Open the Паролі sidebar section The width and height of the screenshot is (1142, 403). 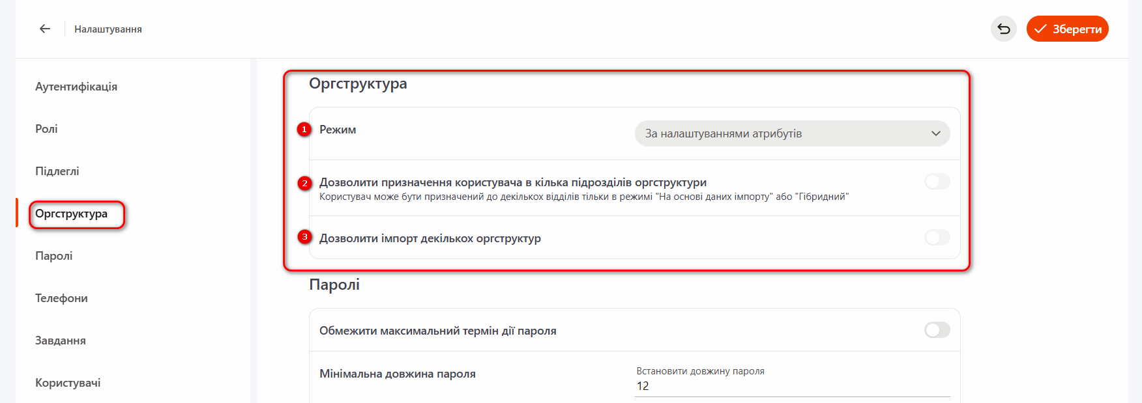click(x=54, y=256)
